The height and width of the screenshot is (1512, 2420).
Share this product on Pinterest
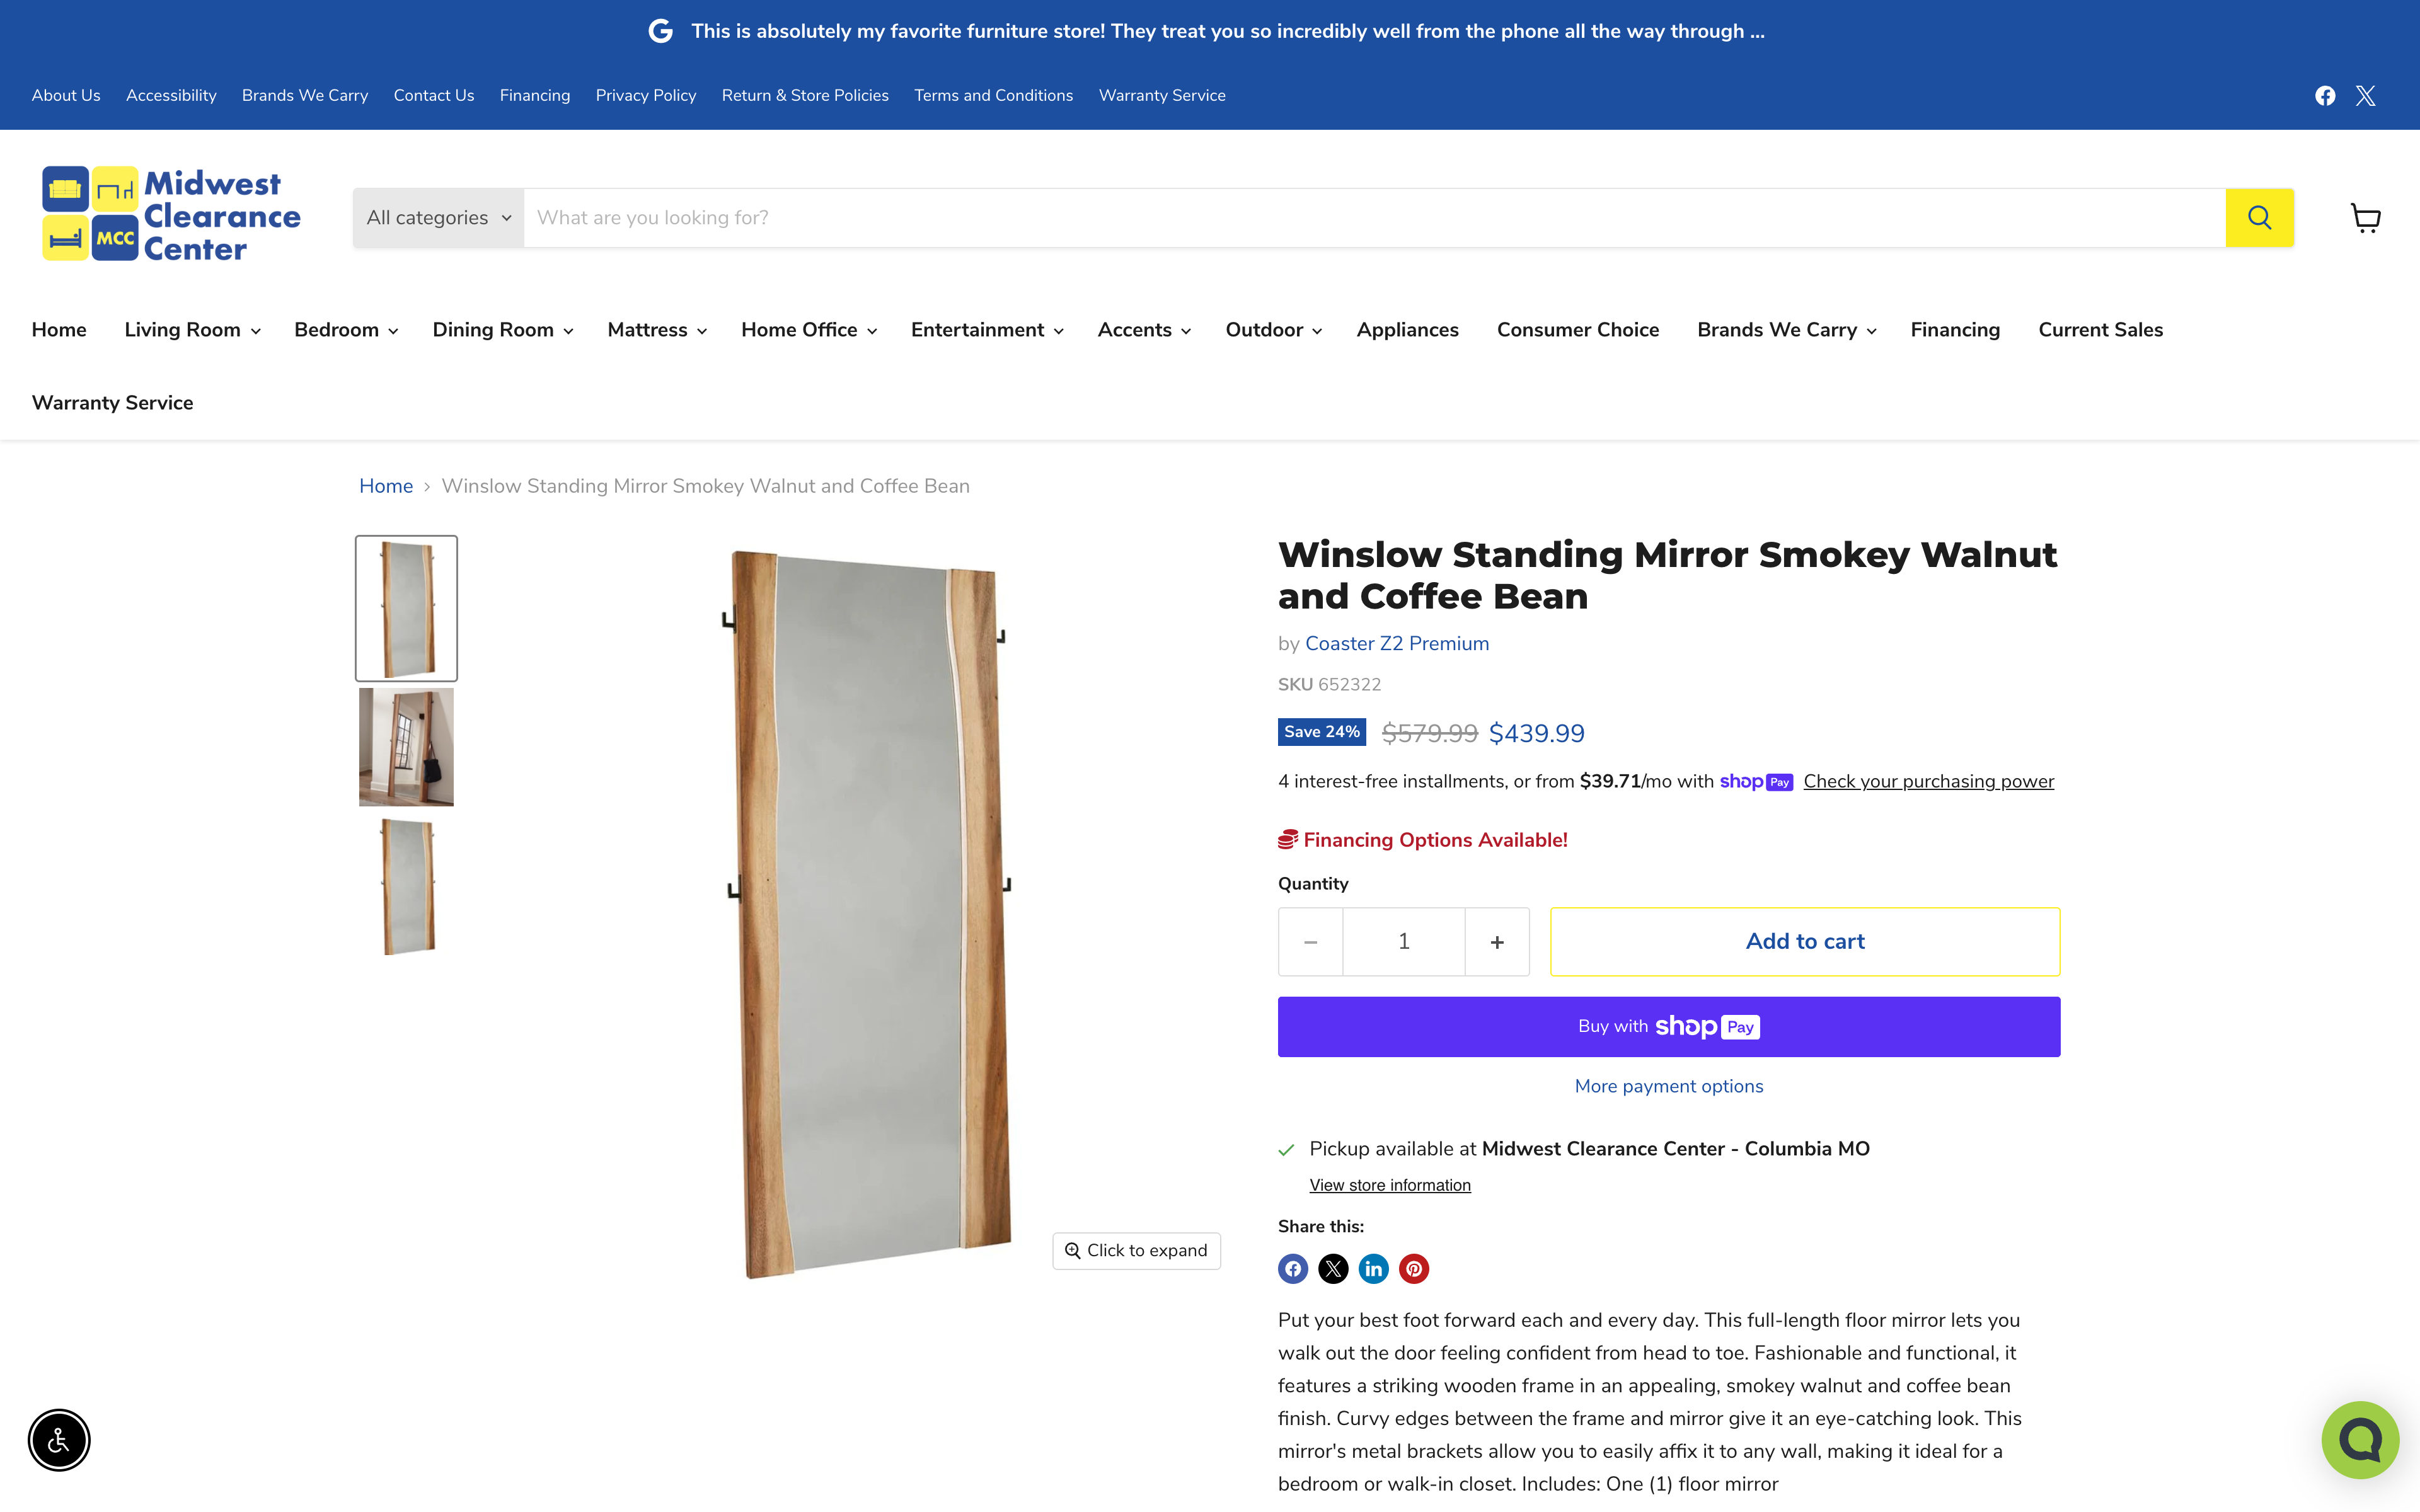1413,1269
